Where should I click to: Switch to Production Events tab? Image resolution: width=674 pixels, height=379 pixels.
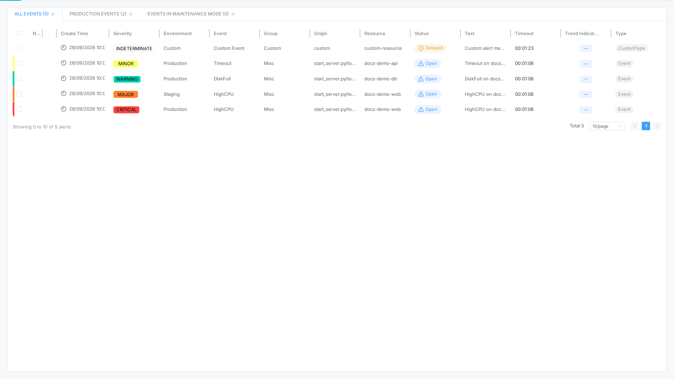tap(98, 14)
